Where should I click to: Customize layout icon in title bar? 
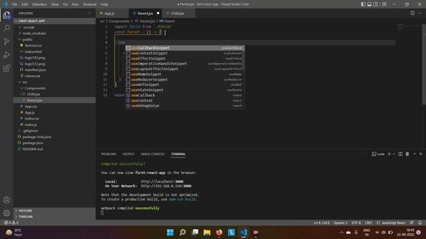pos(384,4)
